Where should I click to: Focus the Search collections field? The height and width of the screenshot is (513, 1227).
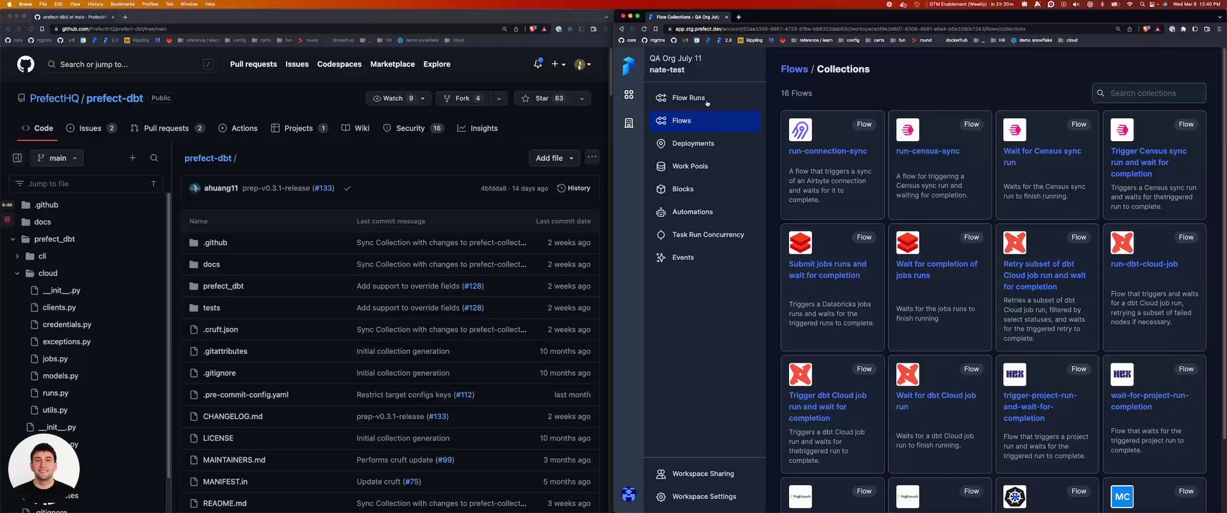[1149, 93]
